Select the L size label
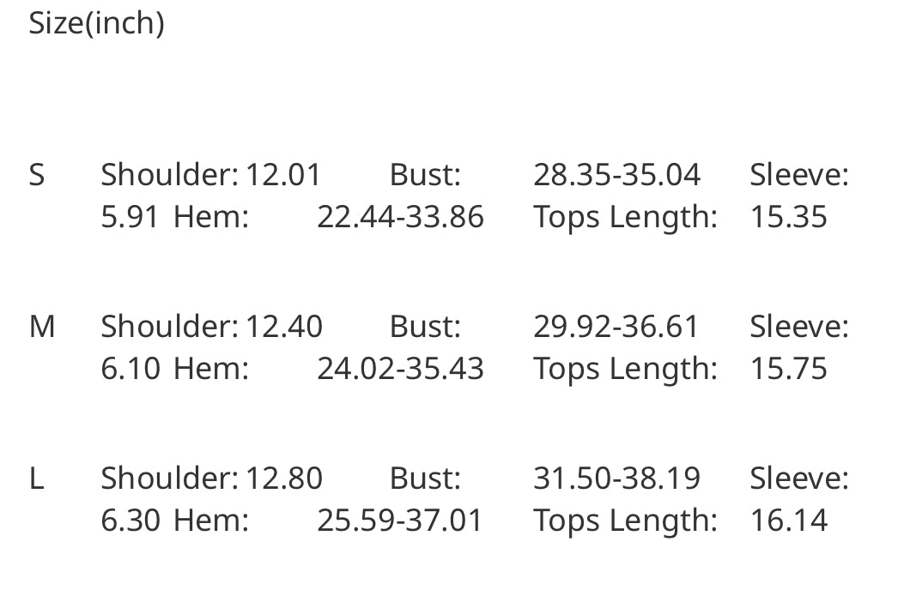 tap(36, 479)
